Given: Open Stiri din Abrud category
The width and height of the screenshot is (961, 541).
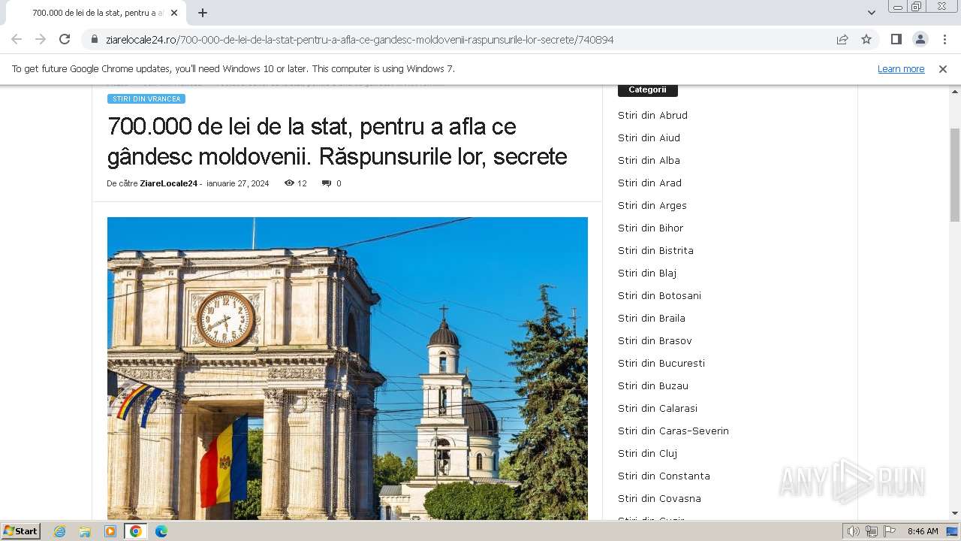Looking at the screenshot, I should [652, 115].
